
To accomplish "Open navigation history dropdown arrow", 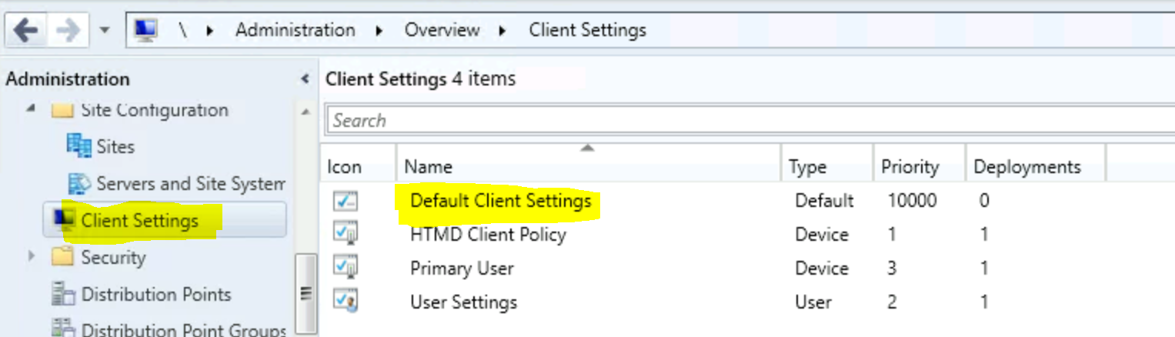I will click(104, 32).
